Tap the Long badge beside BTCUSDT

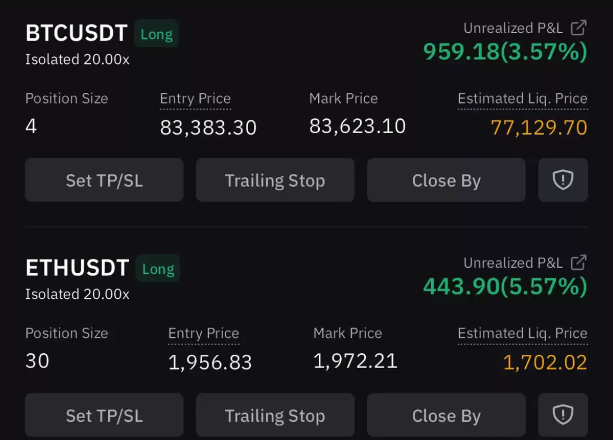pyautogui.click(x=156, y=34)
